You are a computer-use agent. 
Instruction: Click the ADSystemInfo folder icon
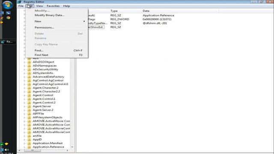pos(29,73)
